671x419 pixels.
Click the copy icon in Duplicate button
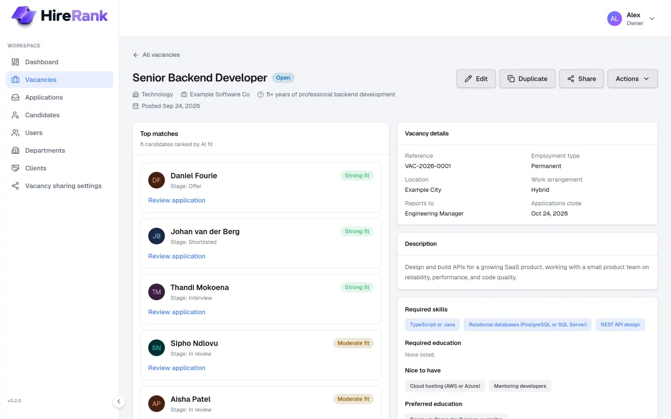pos(511,79)
